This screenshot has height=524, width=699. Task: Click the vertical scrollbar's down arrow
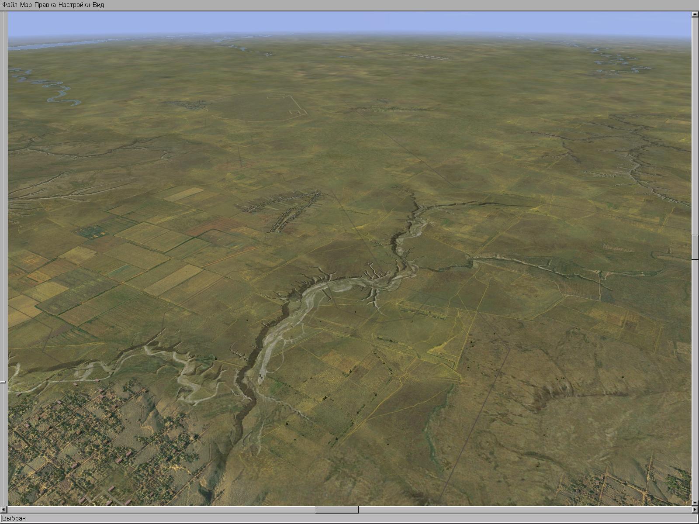pos(695,503)
